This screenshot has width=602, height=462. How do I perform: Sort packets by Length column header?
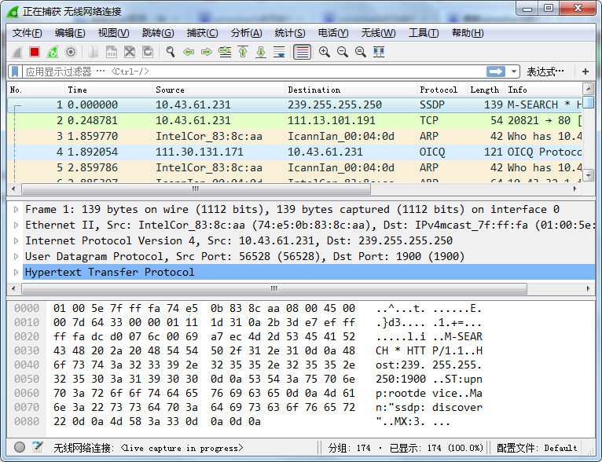click(x=486, y=90)
